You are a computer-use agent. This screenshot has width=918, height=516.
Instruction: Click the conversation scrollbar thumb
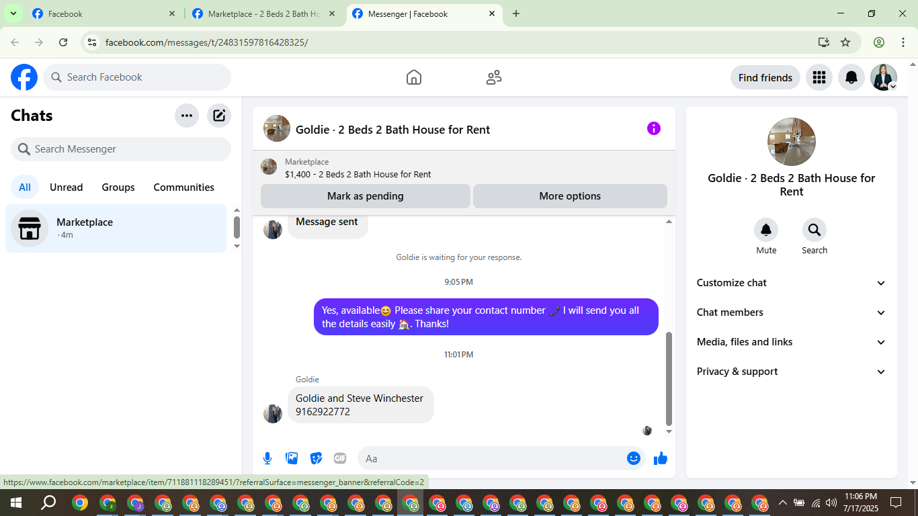tap(669, 379)
